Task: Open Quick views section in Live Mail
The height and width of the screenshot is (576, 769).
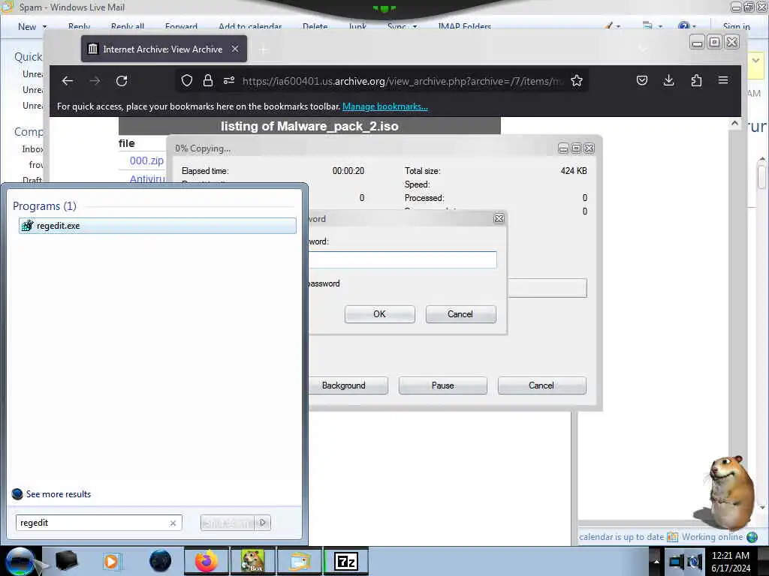Action: click(29, 57)
